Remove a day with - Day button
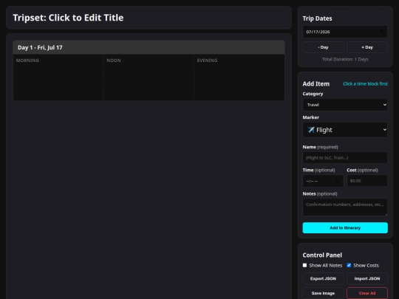The image size is (399, 299). (x=323, y=47)
